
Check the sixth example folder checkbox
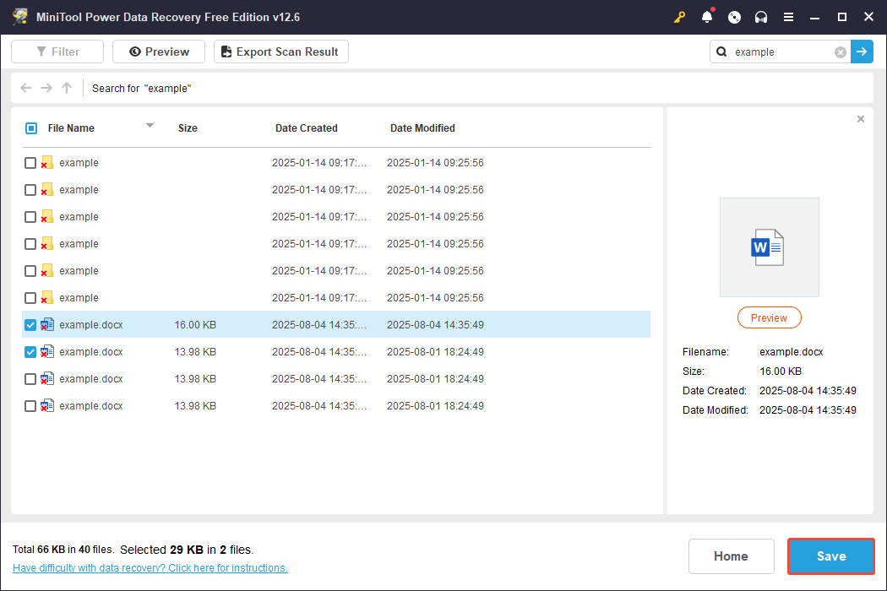pos(30,298)
